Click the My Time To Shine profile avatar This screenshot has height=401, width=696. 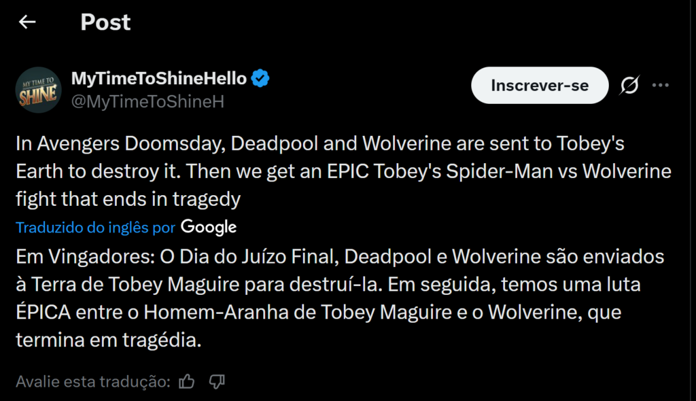(39, 89)
